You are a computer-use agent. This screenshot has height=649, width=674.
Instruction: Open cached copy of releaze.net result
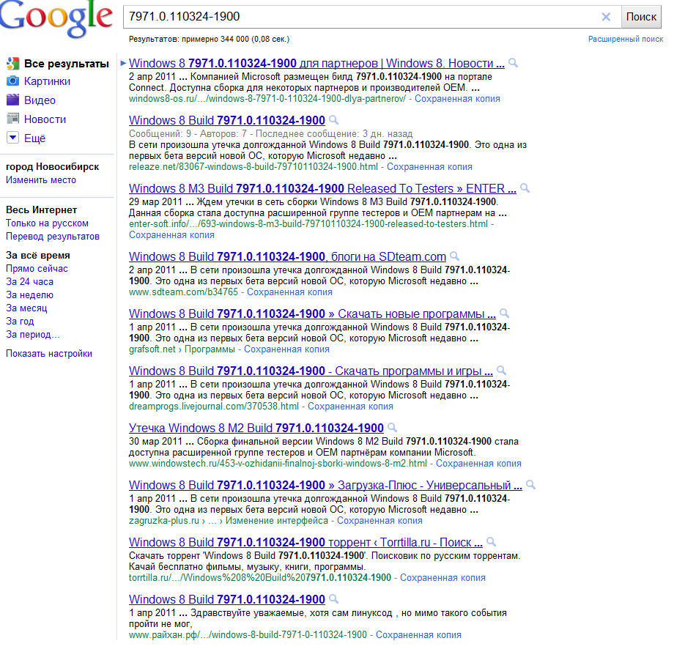[429, 167]
